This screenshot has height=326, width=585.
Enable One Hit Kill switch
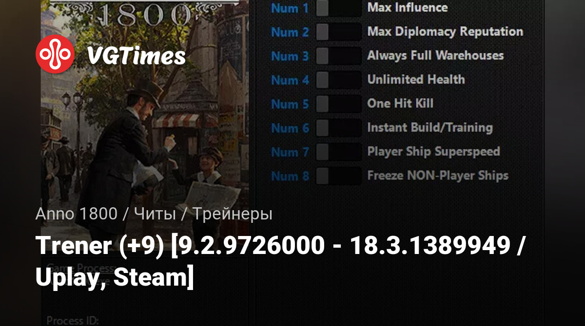(338, 104)
